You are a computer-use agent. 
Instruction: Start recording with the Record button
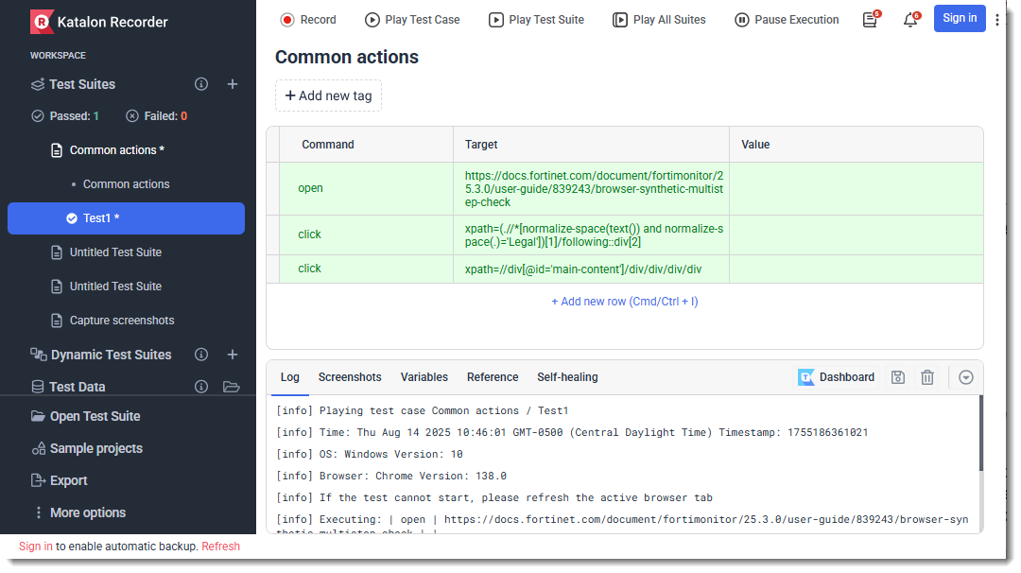pos(308,20)
